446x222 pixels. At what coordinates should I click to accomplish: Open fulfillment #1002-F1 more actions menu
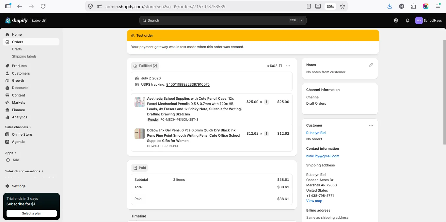point(288,66)
